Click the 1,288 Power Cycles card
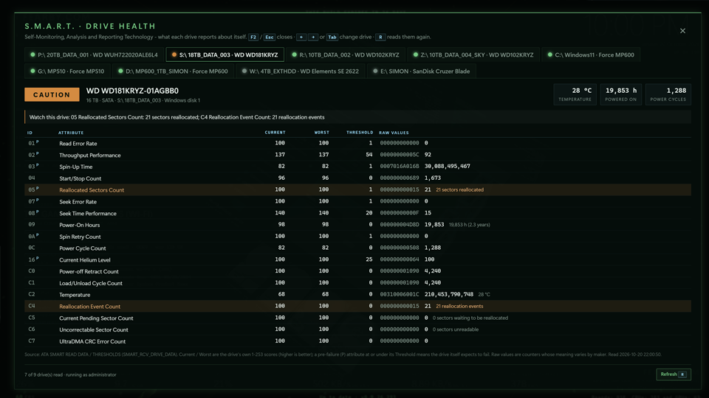The image size is (709, 398). 668,94
